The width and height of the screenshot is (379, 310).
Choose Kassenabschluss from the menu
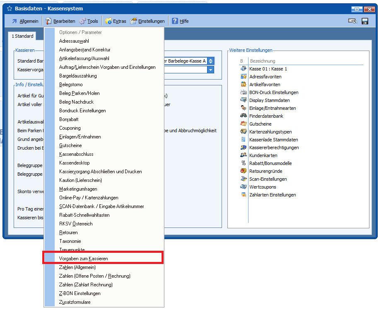pos(76,154)
